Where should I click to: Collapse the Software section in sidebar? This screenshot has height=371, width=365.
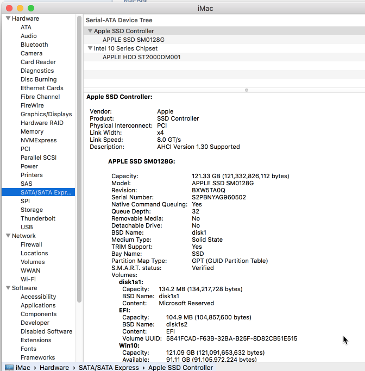[x=8, y=287]
